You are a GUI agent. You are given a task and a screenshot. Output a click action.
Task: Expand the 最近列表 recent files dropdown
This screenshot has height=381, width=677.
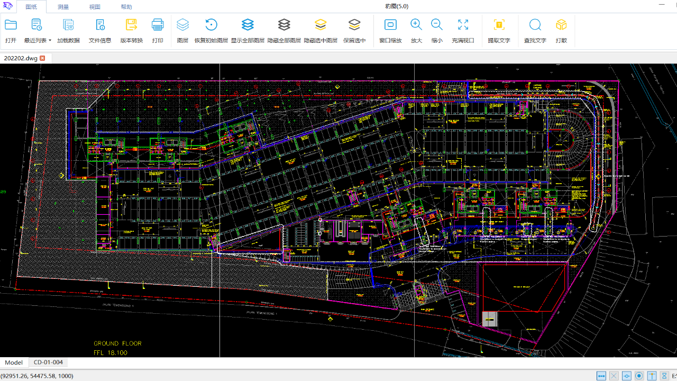point(50,40)
